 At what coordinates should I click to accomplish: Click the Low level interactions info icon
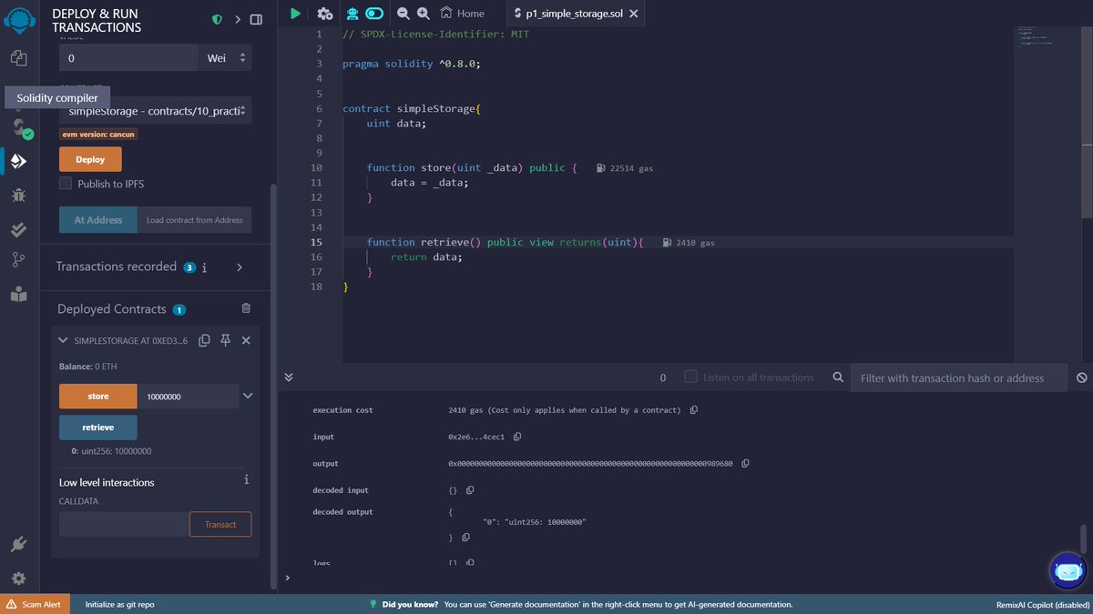pos(246,479)
